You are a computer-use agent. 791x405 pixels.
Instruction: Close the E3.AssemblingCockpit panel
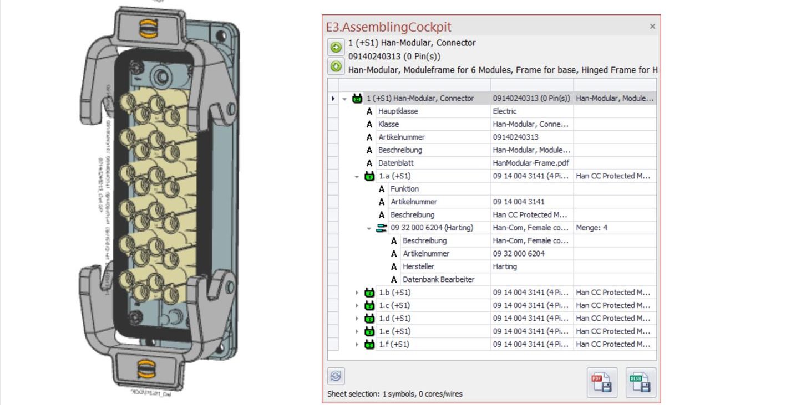652,26
